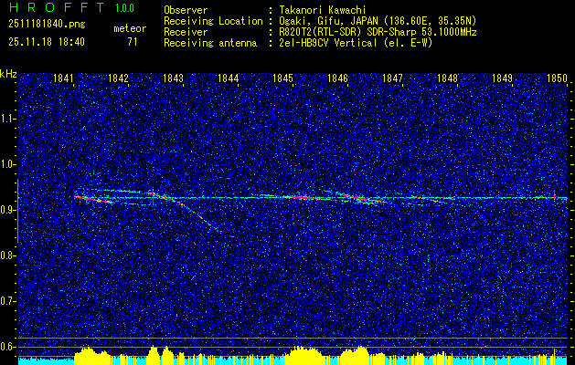Click observer name Takanori Kawachi
This screenshot has height=365, width=575.
[x=323, y=10]
